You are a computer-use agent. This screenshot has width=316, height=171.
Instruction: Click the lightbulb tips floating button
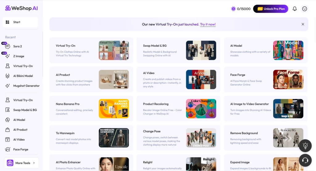(305, 146)
